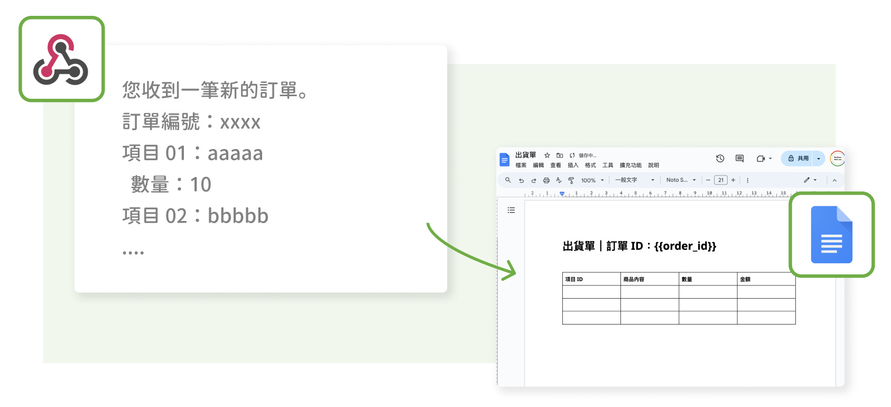Open the 說明 menu

click(x=654, y=165)
